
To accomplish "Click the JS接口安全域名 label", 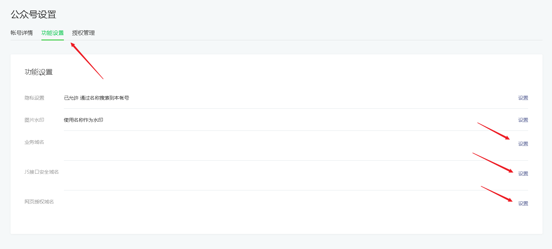I will tap(41, 172).
